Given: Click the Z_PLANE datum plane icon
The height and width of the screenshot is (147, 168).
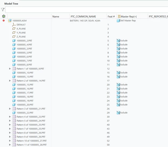Looking at the screenshot, I should (14, 36).
